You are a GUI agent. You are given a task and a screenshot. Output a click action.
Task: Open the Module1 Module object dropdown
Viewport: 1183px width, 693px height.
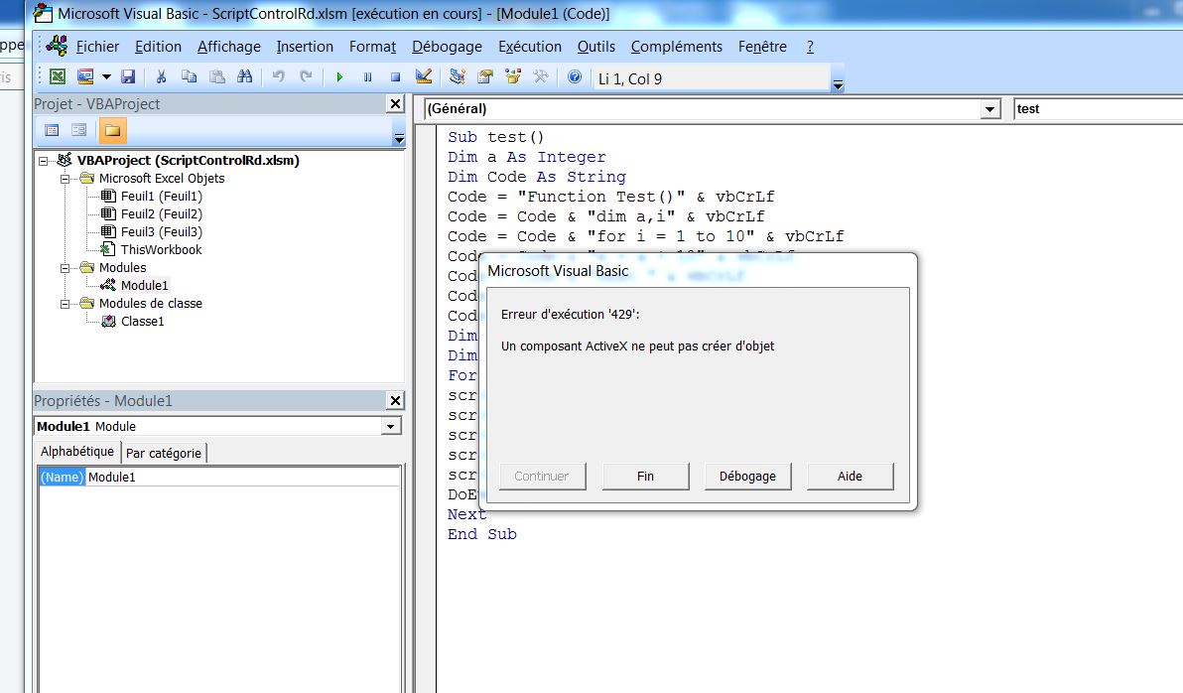pos(390,427)
